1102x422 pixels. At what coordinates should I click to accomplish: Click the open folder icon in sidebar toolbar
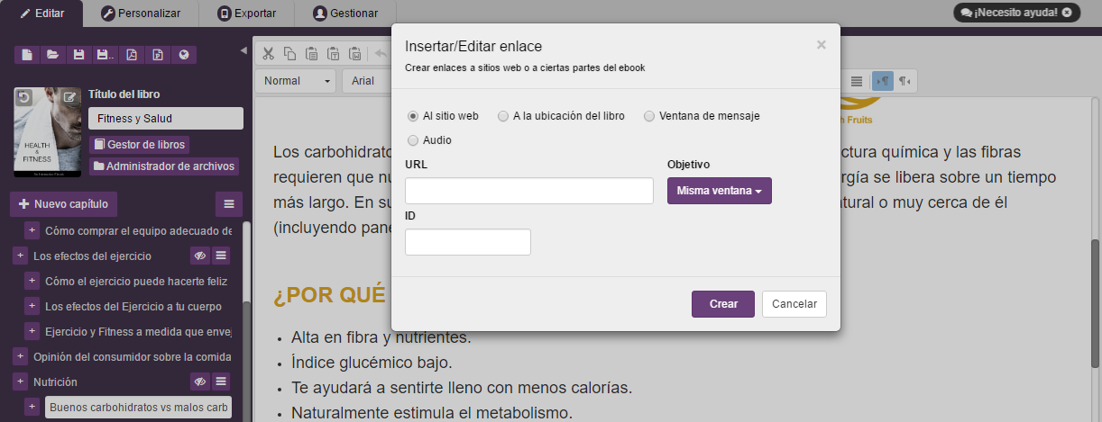click(x=52, y=55)
